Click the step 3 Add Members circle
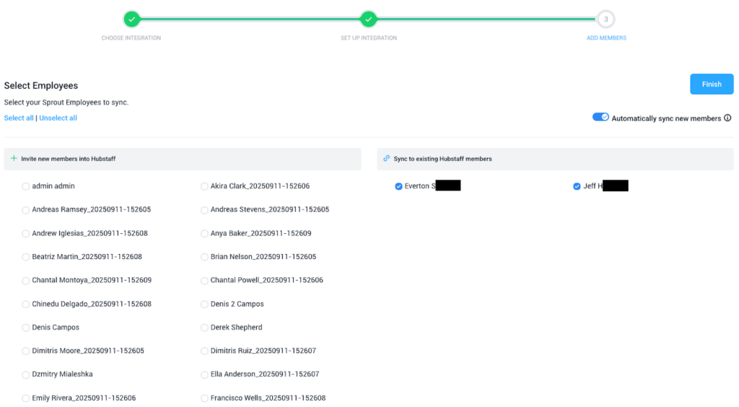The width and height of the screenshot is (739, 407). tap(606, 19)
